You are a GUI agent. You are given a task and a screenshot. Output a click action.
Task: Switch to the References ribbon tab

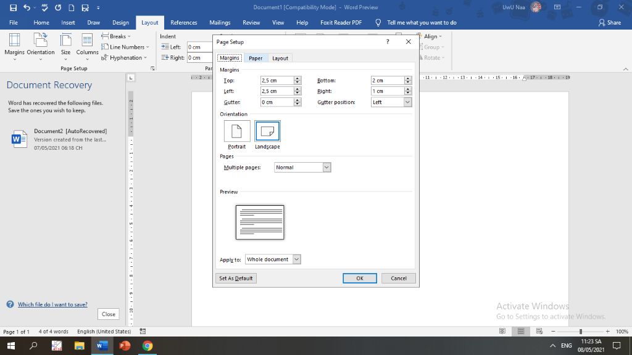pos(183,23)
